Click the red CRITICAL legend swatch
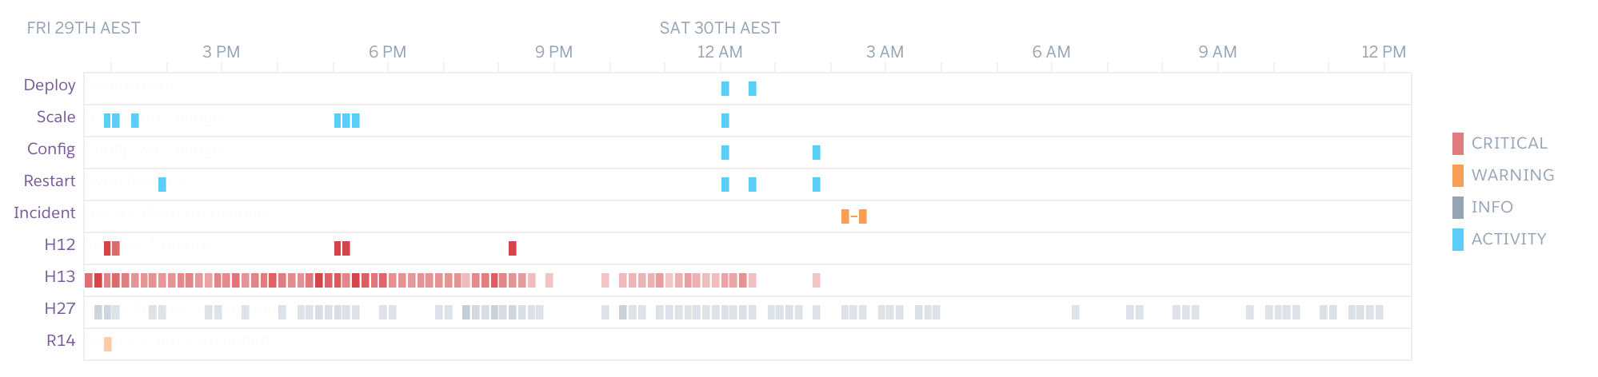 tap(1458, 144)
